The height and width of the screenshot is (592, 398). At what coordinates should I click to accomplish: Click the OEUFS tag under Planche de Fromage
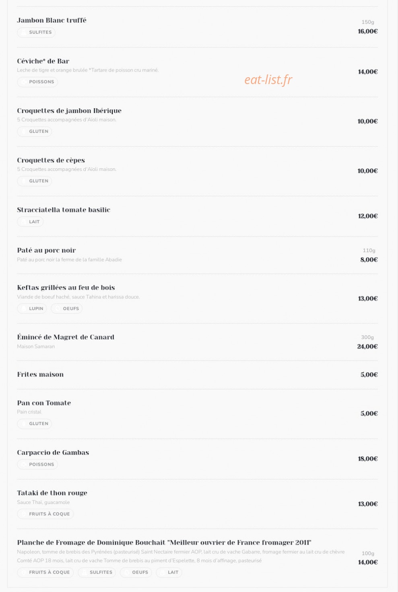point(136,572)
